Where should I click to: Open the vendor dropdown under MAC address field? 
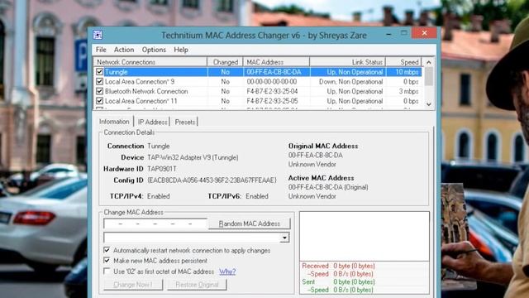[x=284, y=238]
